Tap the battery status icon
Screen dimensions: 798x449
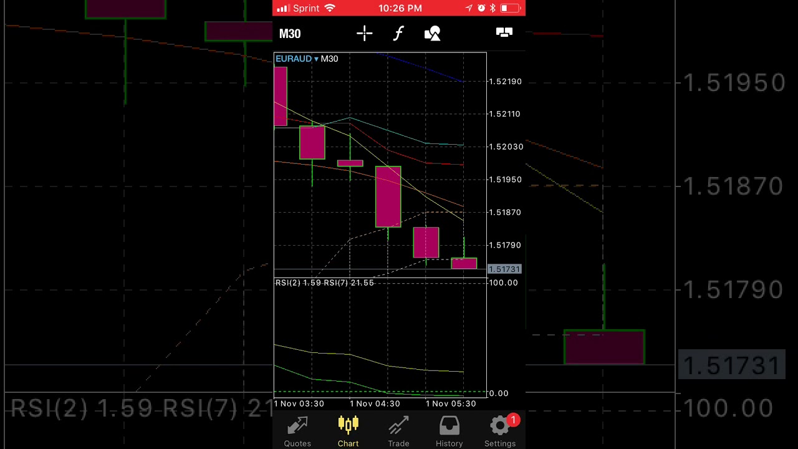pyautogui.click(x=510, y=8)
